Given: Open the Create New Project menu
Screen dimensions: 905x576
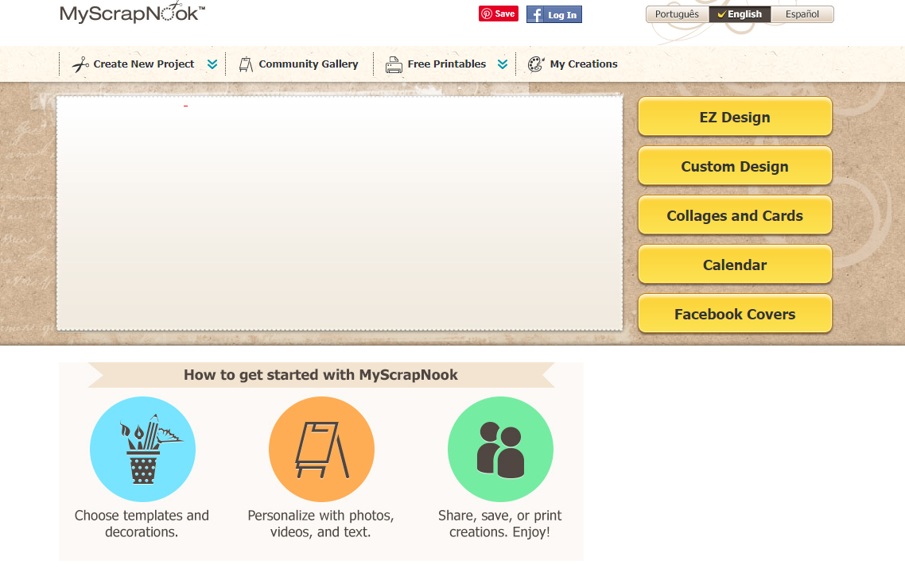Looking at the screenshot, I should pyautogui.click(x=144, y=64).
